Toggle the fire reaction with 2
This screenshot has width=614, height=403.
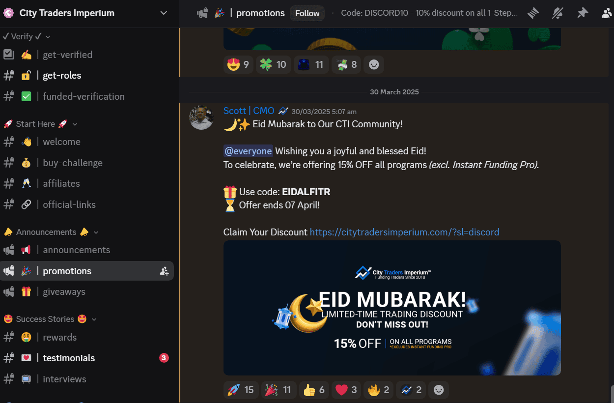[379, 390]
